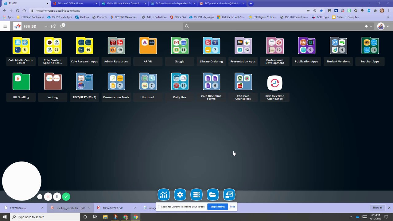Open the Cole Discipline Forms folder

tap(211, 82)
